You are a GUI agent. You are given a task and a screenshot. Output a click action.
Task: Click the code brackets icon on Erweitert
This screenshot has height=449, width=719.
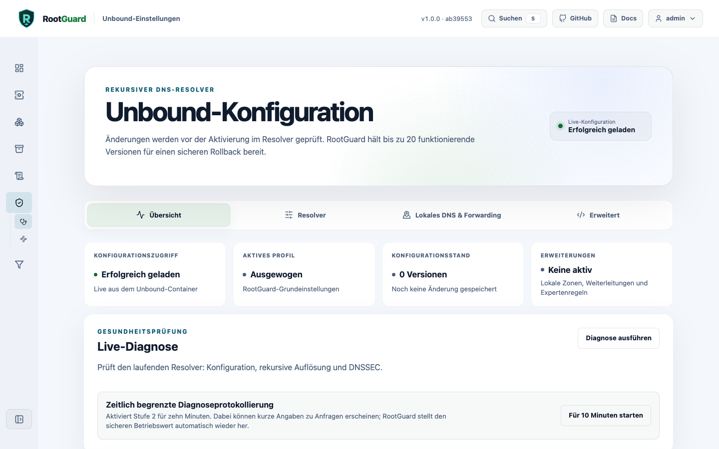click(x=581, y=215)
